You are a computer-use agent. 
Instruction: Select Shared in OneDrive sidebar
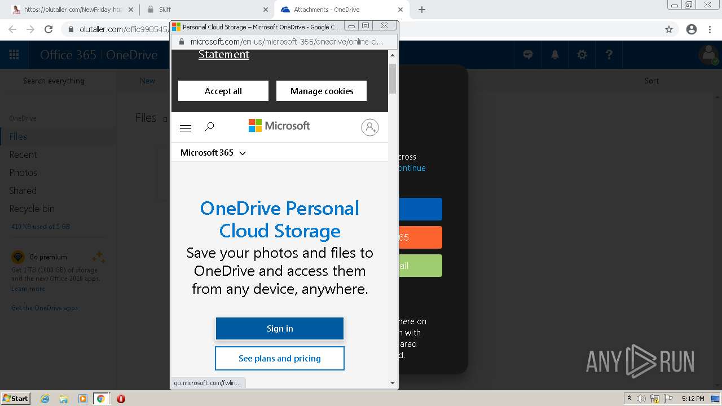[x=23, y=191]
